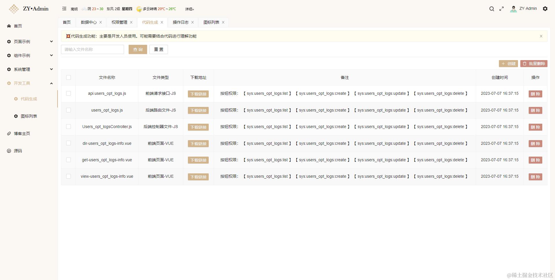Viewport: 555px width, 280px height.
Task: Check the select-all checkbox in the table header
Action: tap(68, 77)
